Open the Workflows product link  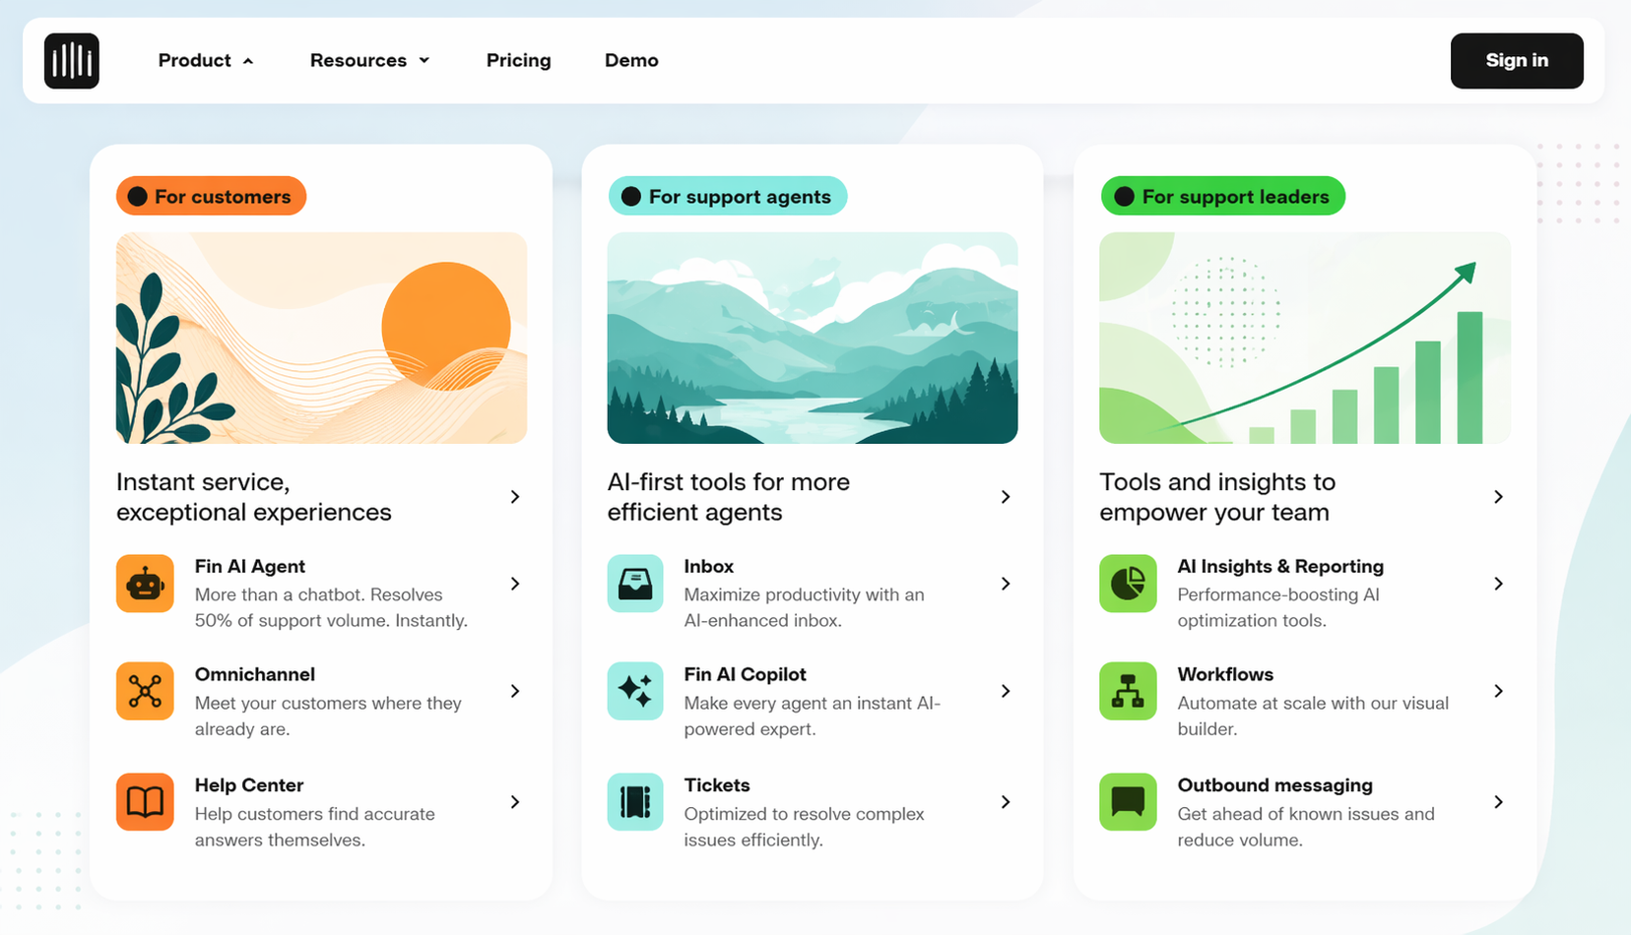click(1226, 674)
